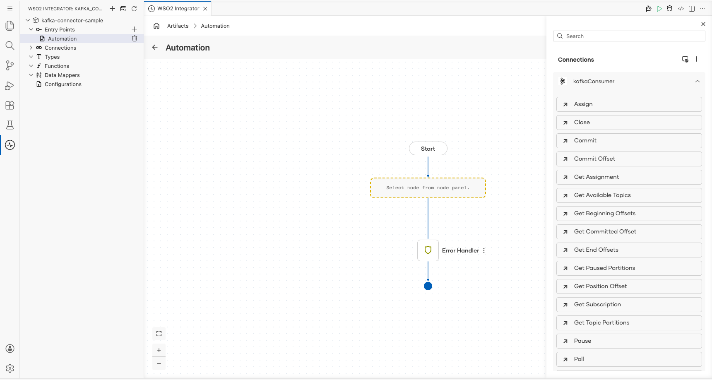The height and width of the screenshot is (380, 712).
Task: Go back using the arrow beside Automation
Action: (x=155, y=47)
